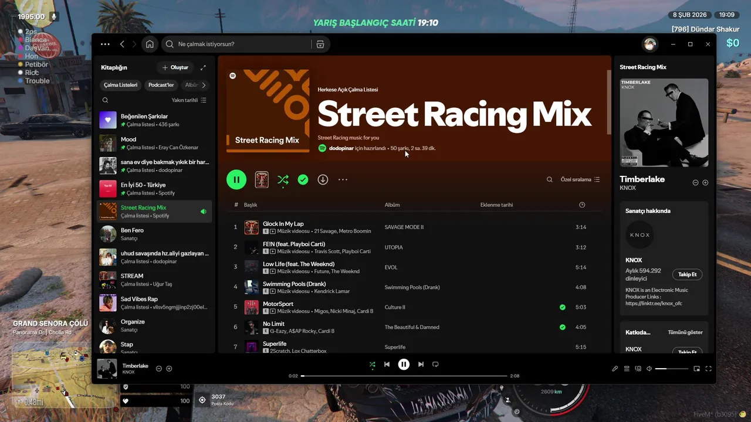
Task: Pause playback from the bottom player bar
Action: [404, 364]
